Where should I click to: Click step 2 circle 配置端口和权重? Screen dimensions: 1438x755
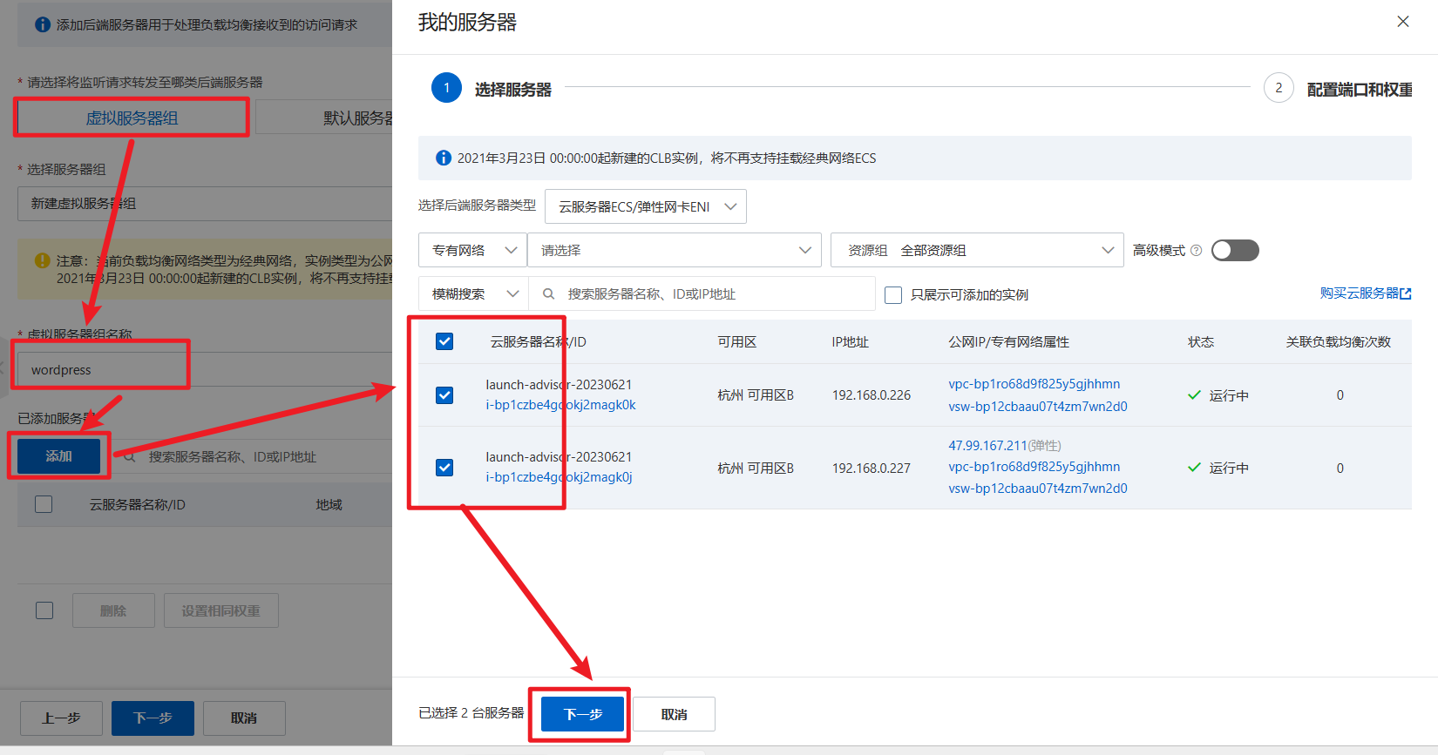point(1279,88)
